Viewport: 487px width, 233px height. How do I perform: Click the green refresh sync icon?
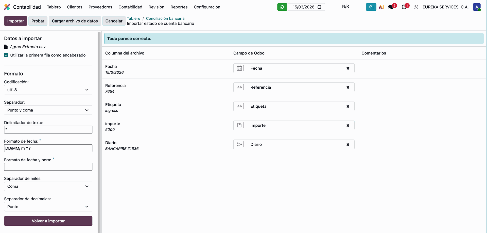282,7
